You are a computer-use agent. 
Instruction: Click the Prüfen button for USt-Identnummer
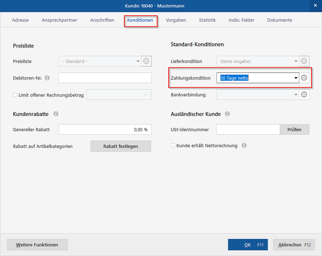(x=294, y=129)
